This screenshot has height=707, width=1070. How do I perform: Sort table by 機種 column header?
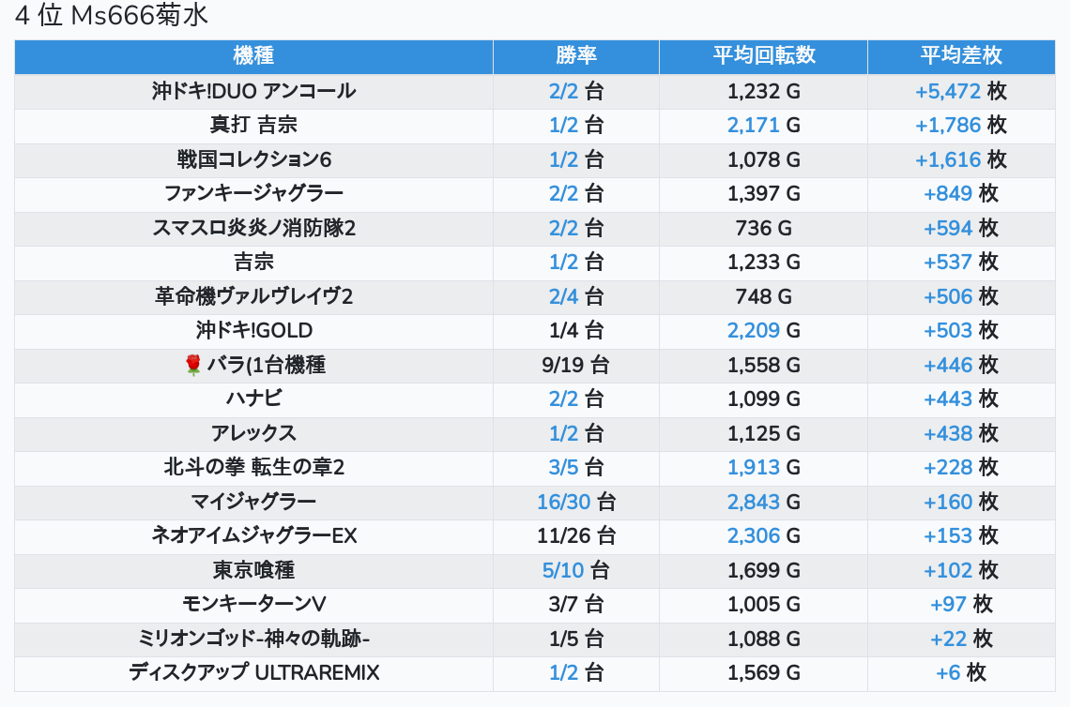click(253, 56)
